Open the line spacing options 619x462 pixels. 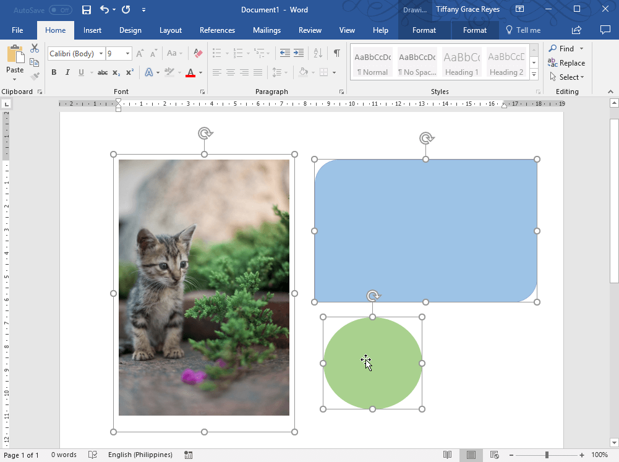[x=280, y=72]
